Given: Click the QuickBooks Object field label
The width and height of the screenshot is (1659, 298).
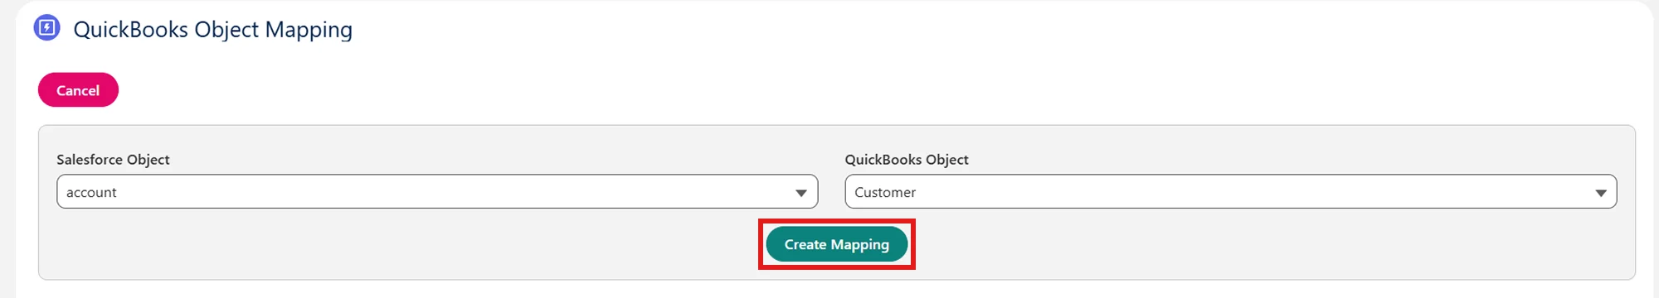Looking at the screenshot, I should [x=907, y=160].
